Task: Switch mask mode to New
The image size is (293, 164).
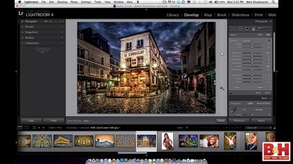Action: click(260, 35)
